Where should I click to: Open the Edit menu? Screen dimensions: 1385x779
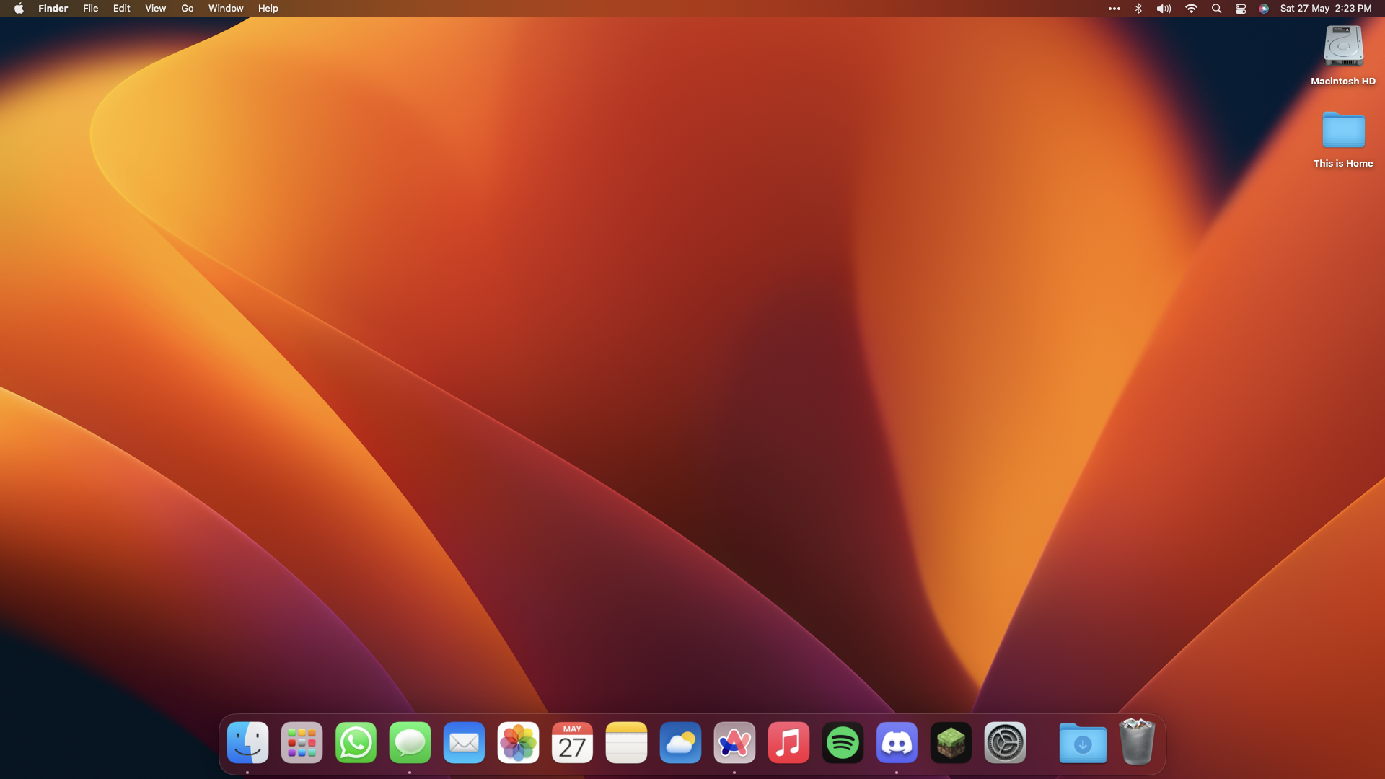click(122, 9)
